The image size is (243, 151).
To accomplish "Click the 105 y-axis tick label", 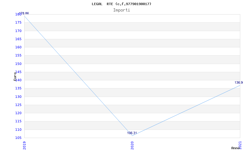I will 18,138.
